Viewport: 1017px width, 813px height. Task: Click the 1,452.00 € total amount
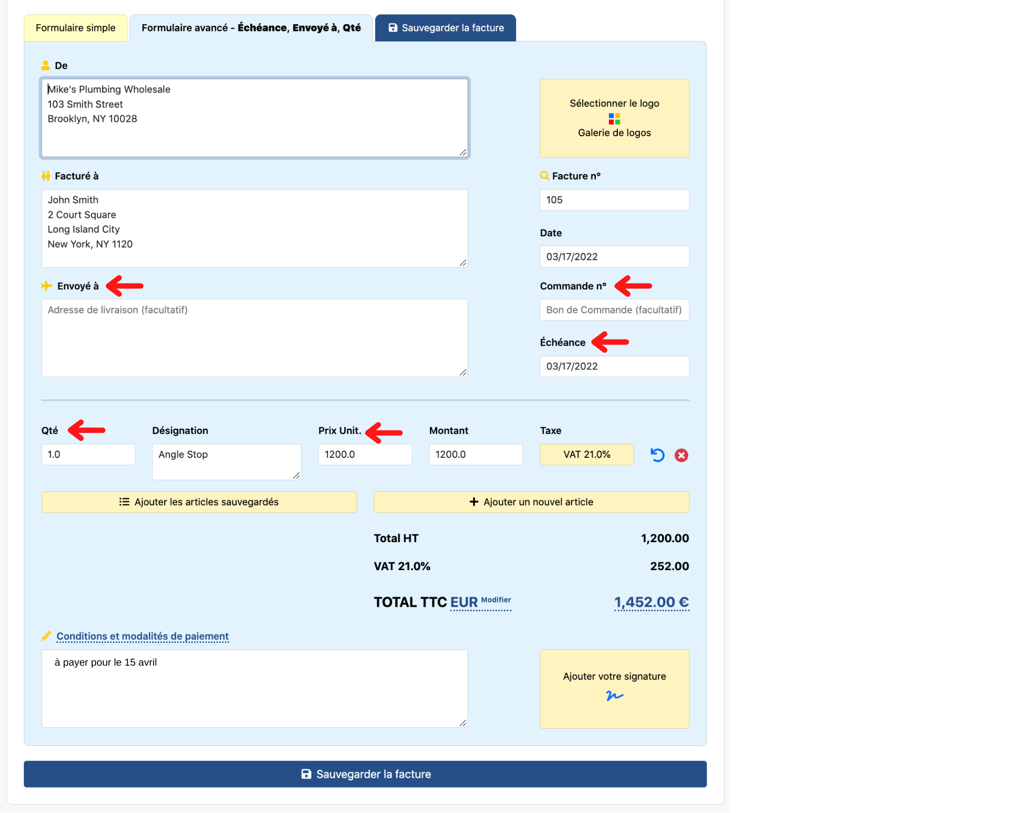[x=652, y=602]
